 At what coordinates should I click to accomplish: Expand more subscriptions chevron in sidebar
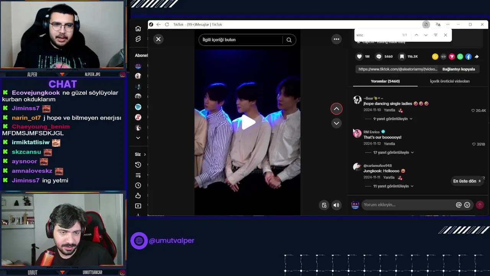pos(138,138)
